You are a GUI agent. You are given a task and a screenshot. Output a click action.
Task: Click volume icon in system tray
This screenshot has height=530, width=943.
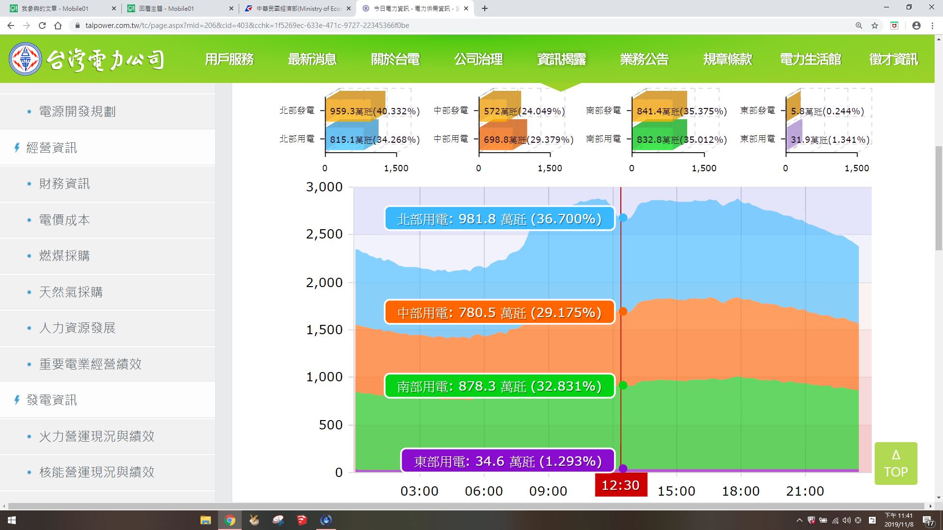click(x=846, y=520)
